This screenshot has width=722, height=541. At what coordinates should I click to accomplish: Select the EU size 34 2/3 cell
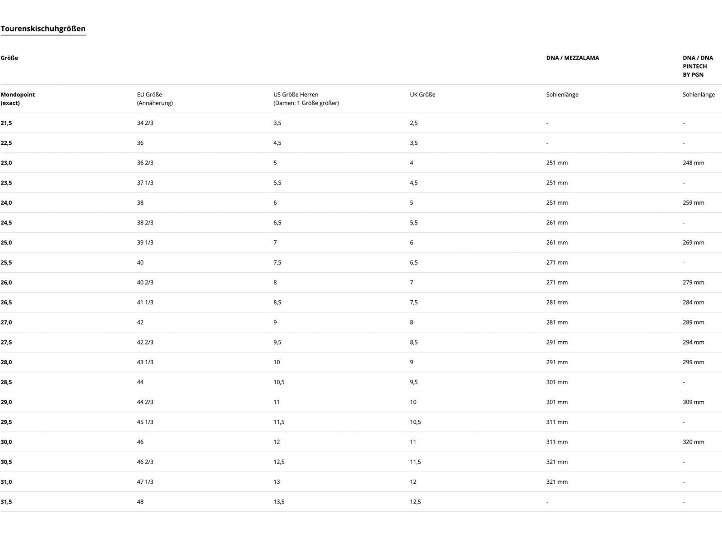[x=145, y=123]
